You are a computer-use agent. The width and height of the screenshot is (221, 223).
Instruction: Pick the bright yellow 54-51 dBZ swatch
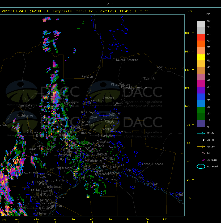[x=201, y=57]
